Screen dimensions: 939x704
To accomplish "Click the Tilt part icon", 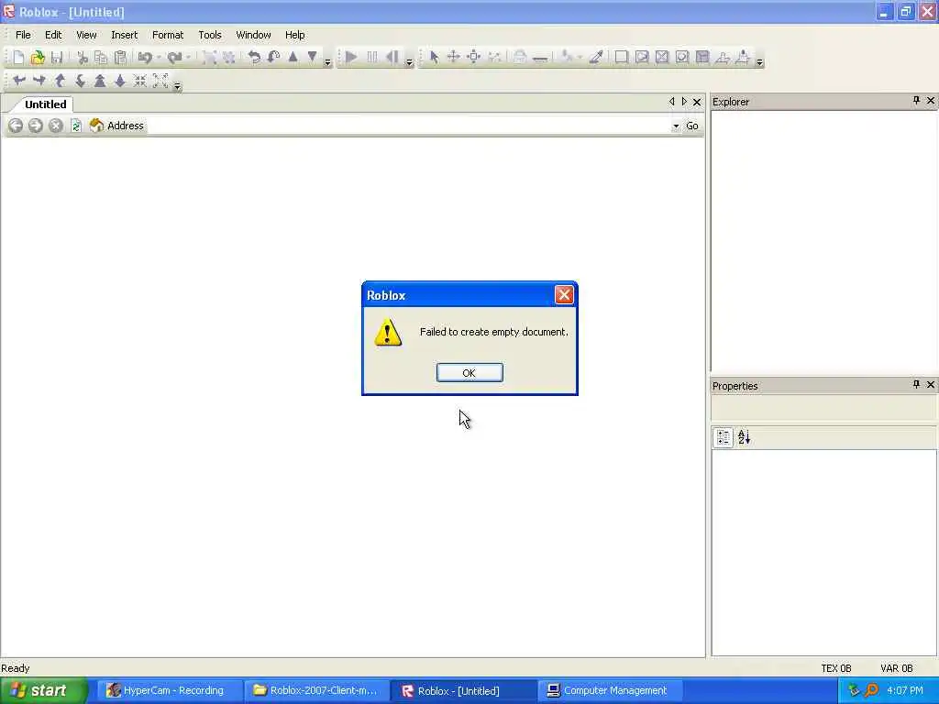I will coord(273,58).
